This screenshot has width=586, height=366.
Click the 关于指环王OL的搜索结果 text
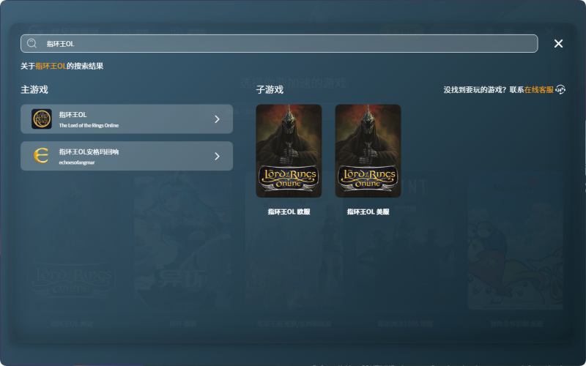[62, 66]
